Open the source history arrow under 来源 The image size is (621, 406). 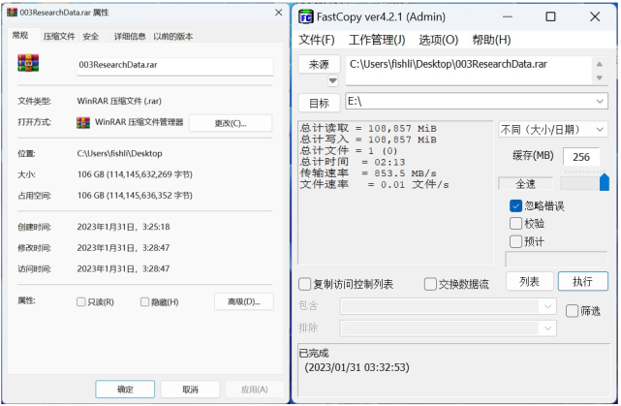333,80
